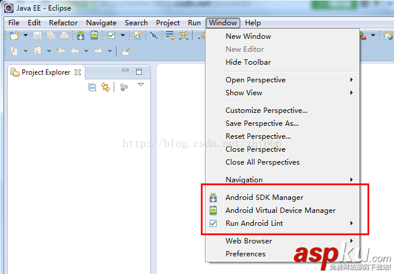Select the Project Explorer tab

46,72
